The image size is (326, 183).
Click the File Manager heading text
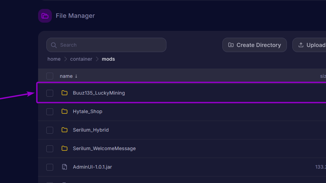[75, 16]
